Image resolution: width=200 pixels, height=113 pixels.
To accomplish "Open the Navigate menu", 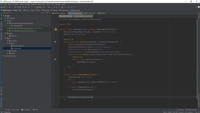I will pyautogui.click(x=16, y=4).
